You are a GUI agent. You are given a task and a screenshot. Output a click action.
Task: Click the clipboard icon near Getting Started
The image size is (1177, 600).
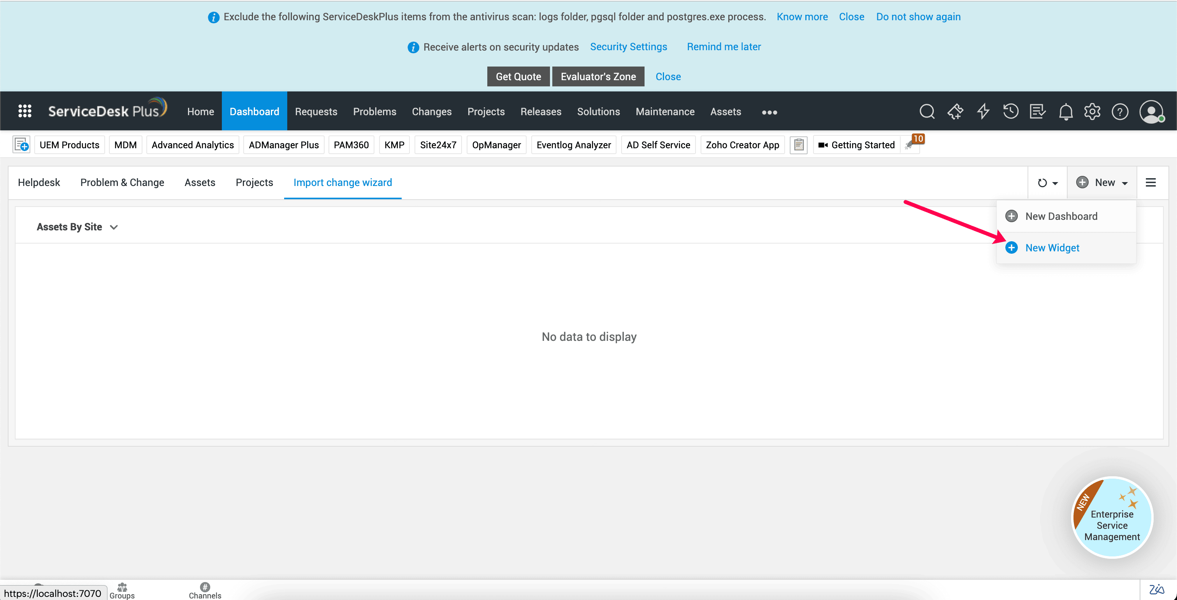click(798, 145)
